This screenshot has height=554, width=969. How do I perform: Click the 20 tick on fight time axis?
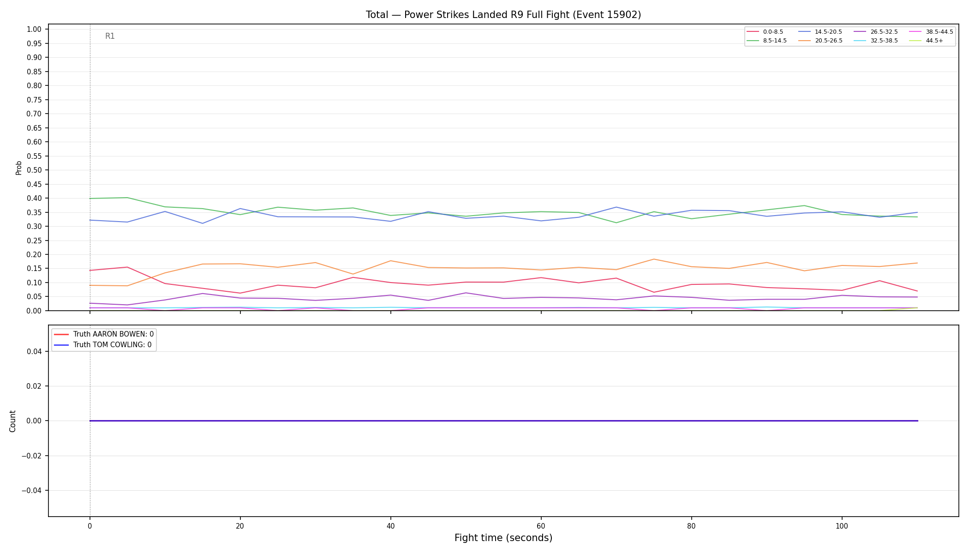pyautogui.click(x=240, y=526)
